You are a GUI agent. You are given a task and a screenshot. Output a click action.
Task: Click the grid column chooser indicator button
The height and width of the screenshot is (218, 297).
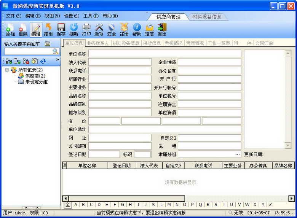65,165
